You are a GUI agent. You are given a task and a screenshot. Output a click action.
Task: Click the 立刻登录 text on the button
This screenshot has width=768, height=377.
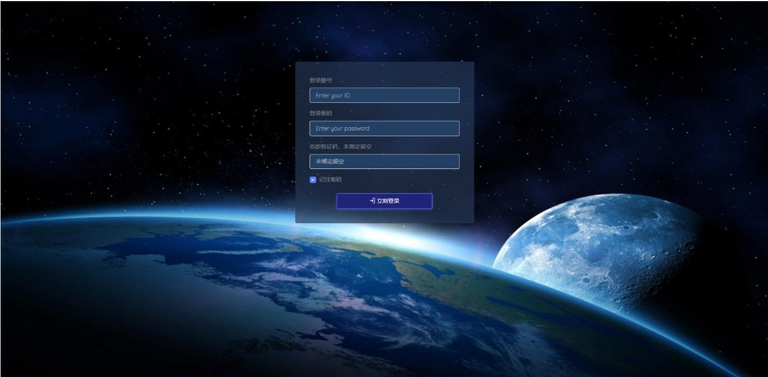388,201
